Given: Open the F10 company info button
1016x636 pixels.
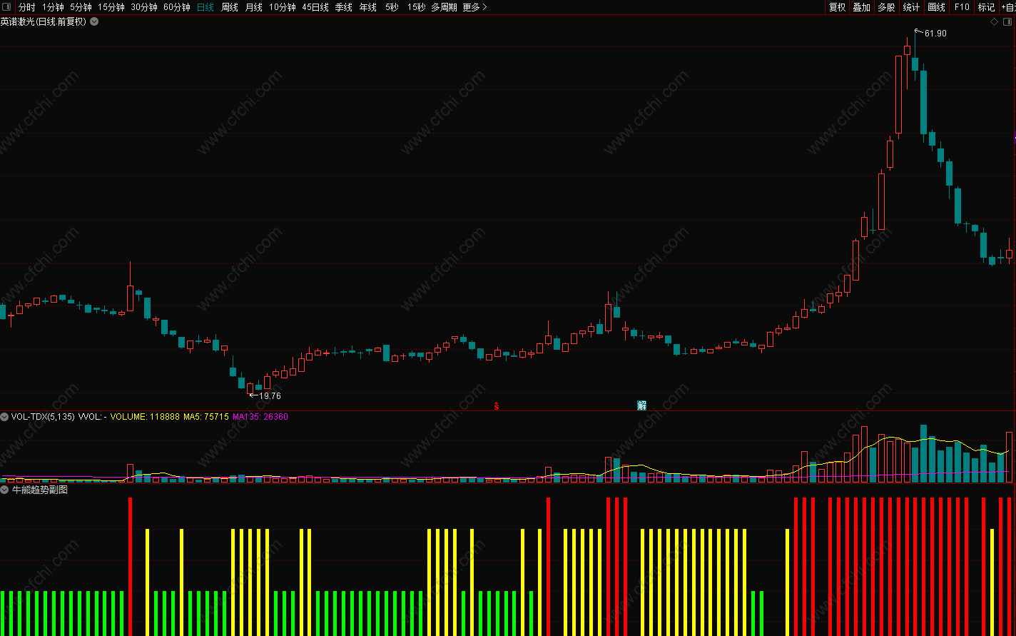Looking at the screenshot, I should click(961, 7).
